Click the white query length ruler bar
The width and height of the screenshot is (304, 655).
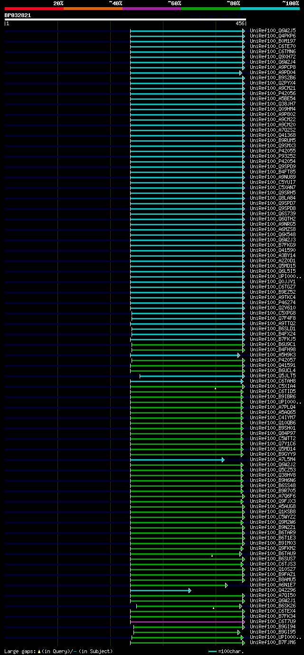coord(125,19)
